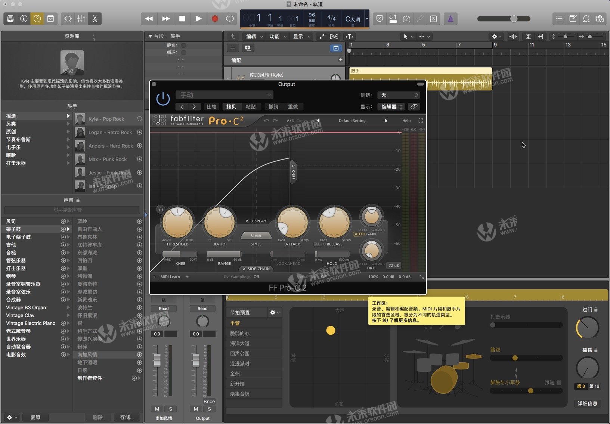Toggle the Solo S toolbar button

433,19
